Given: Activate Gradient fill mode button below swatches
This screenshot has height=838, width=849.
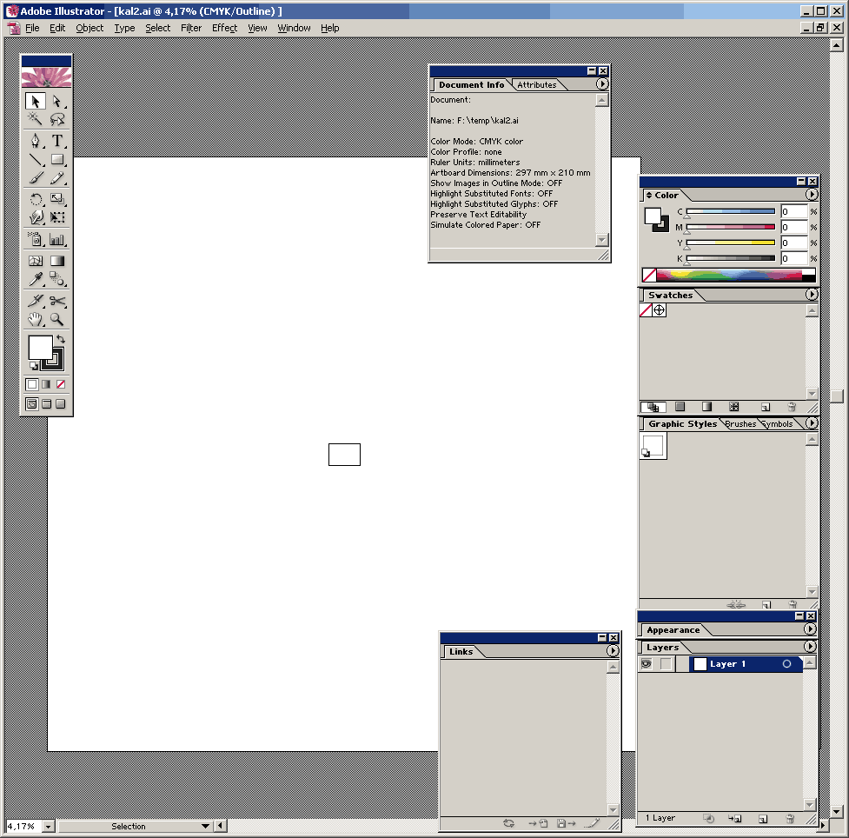Looking at the screenshot, I should coord(47,384).
